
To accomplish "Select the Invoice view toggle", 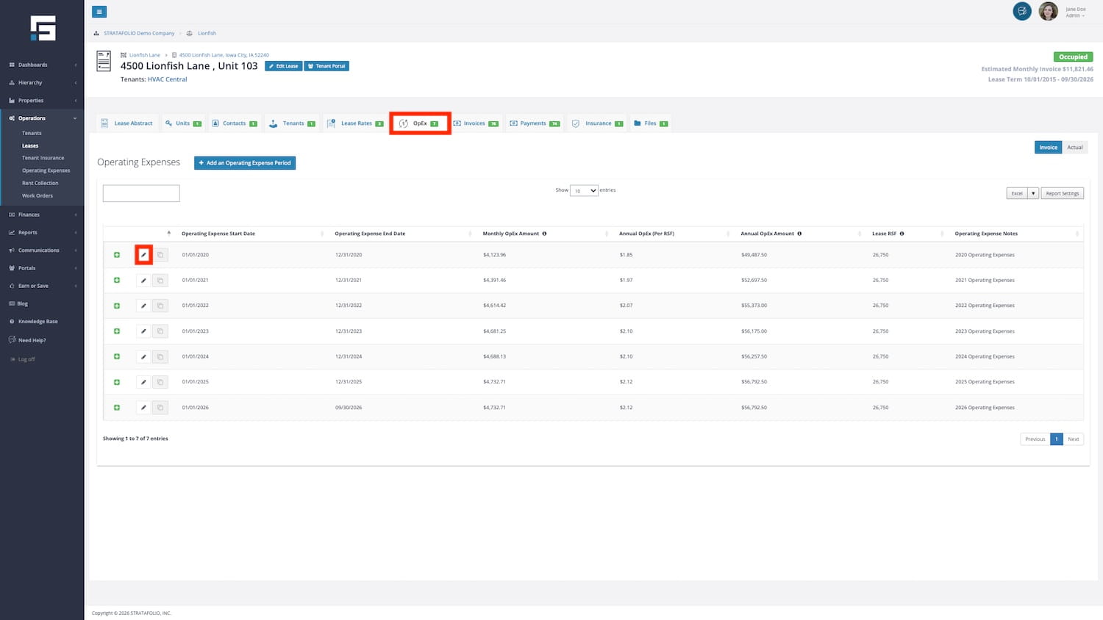I will (1048, 148).
